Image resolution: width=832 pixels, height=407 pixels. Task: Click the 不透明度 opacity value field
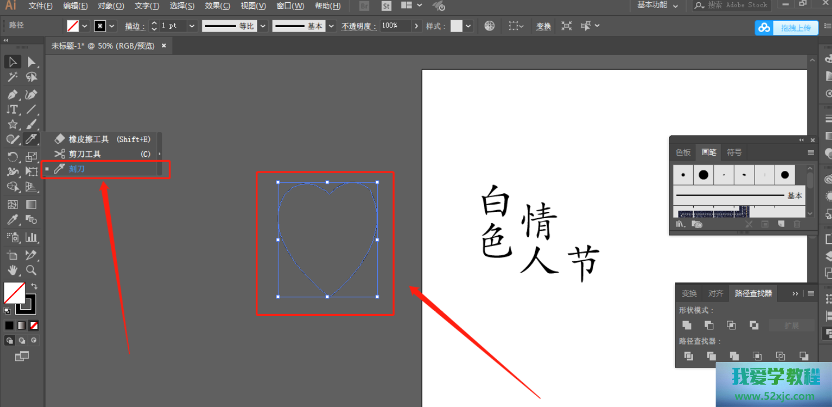click(395, 26)
